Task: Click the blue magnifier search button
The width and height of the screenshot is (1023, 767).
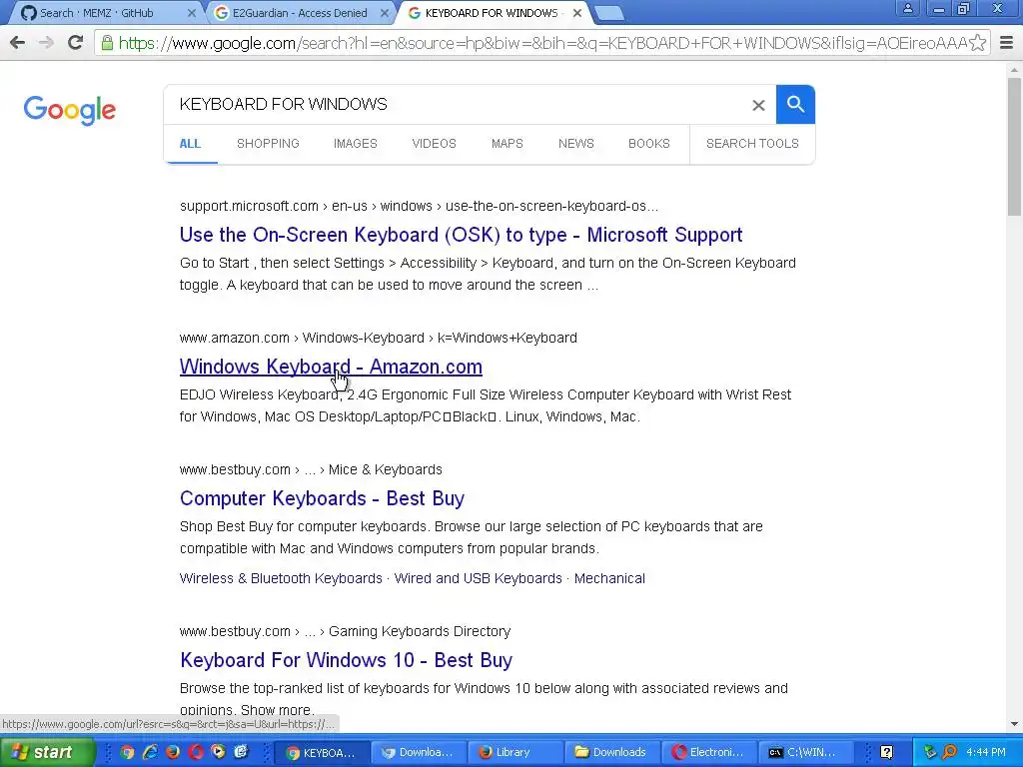Action: (x=795, y=104)
